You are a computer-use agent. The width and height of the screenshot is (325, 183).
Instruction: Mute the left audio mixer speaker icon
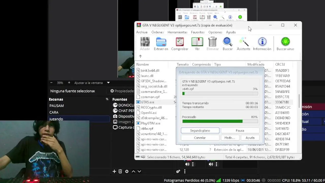187,164
